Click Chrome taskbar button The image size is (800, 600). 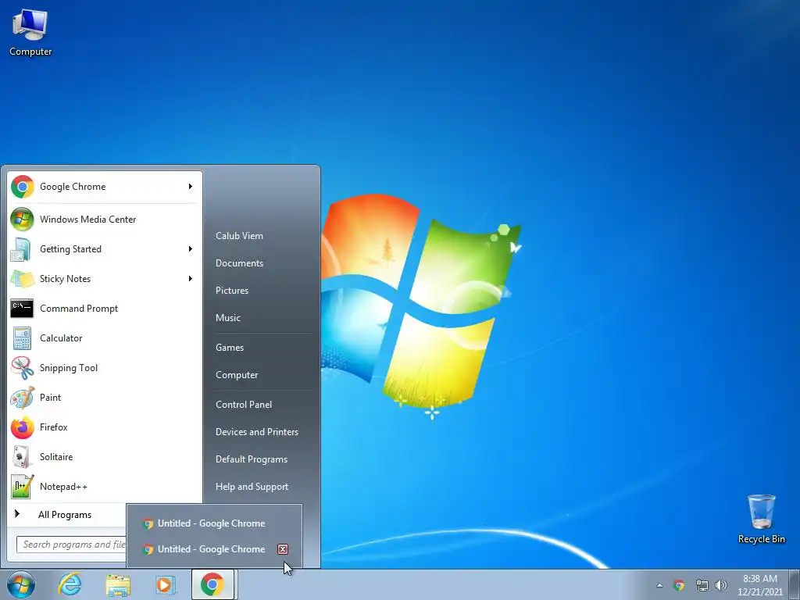[212, 584]
